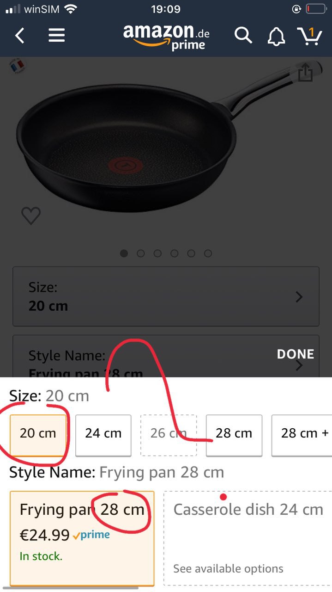332x592 pixels.
Task: Tap the search magnifier icon
Action: tap(243, 35)
